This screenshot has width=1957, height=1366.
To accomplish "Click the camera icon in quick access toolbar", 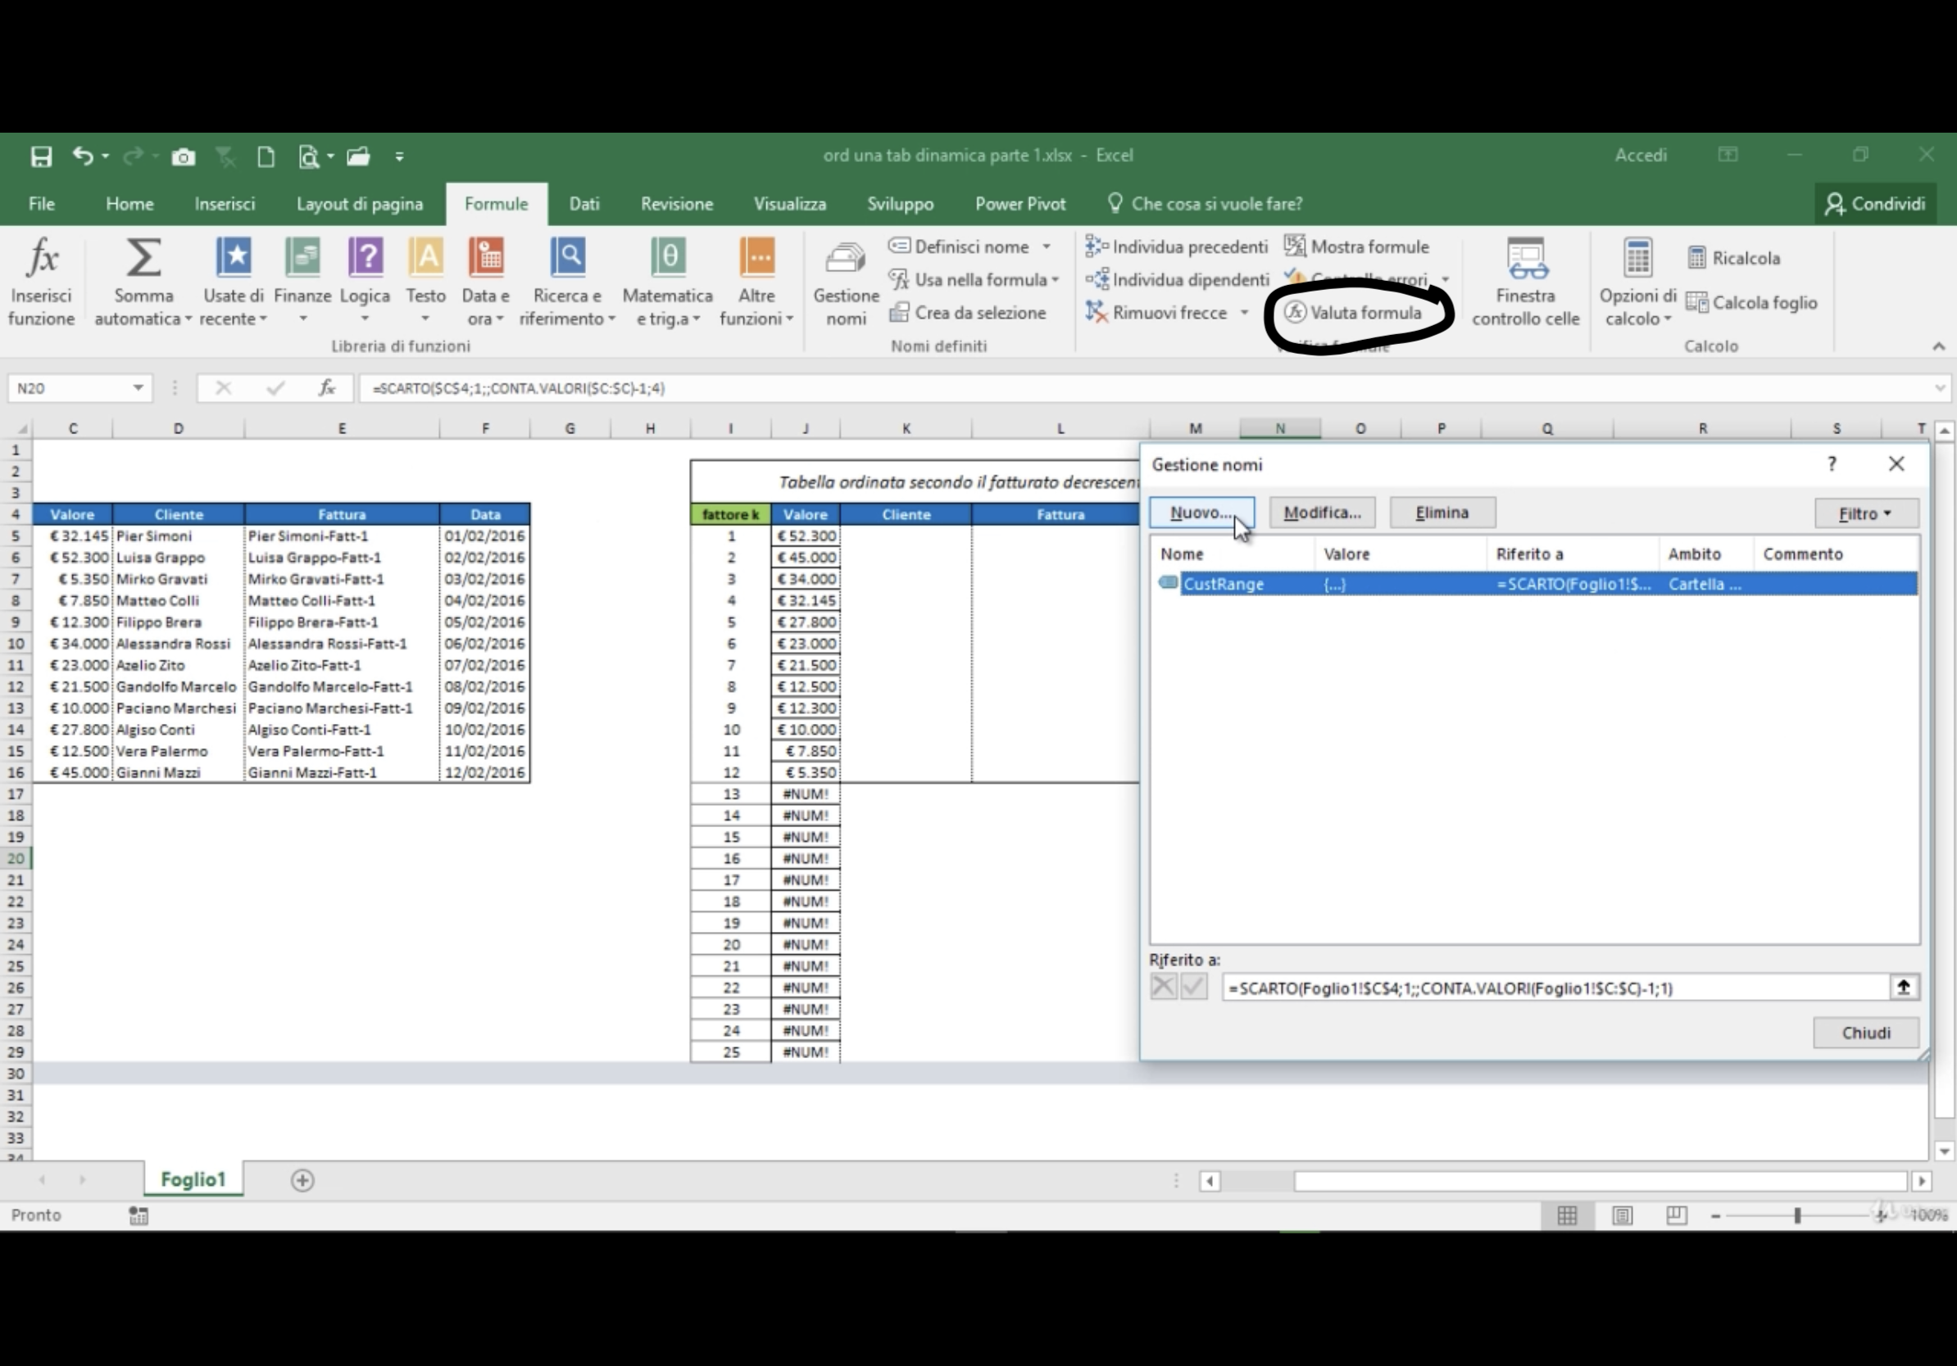I will [184, 156].
